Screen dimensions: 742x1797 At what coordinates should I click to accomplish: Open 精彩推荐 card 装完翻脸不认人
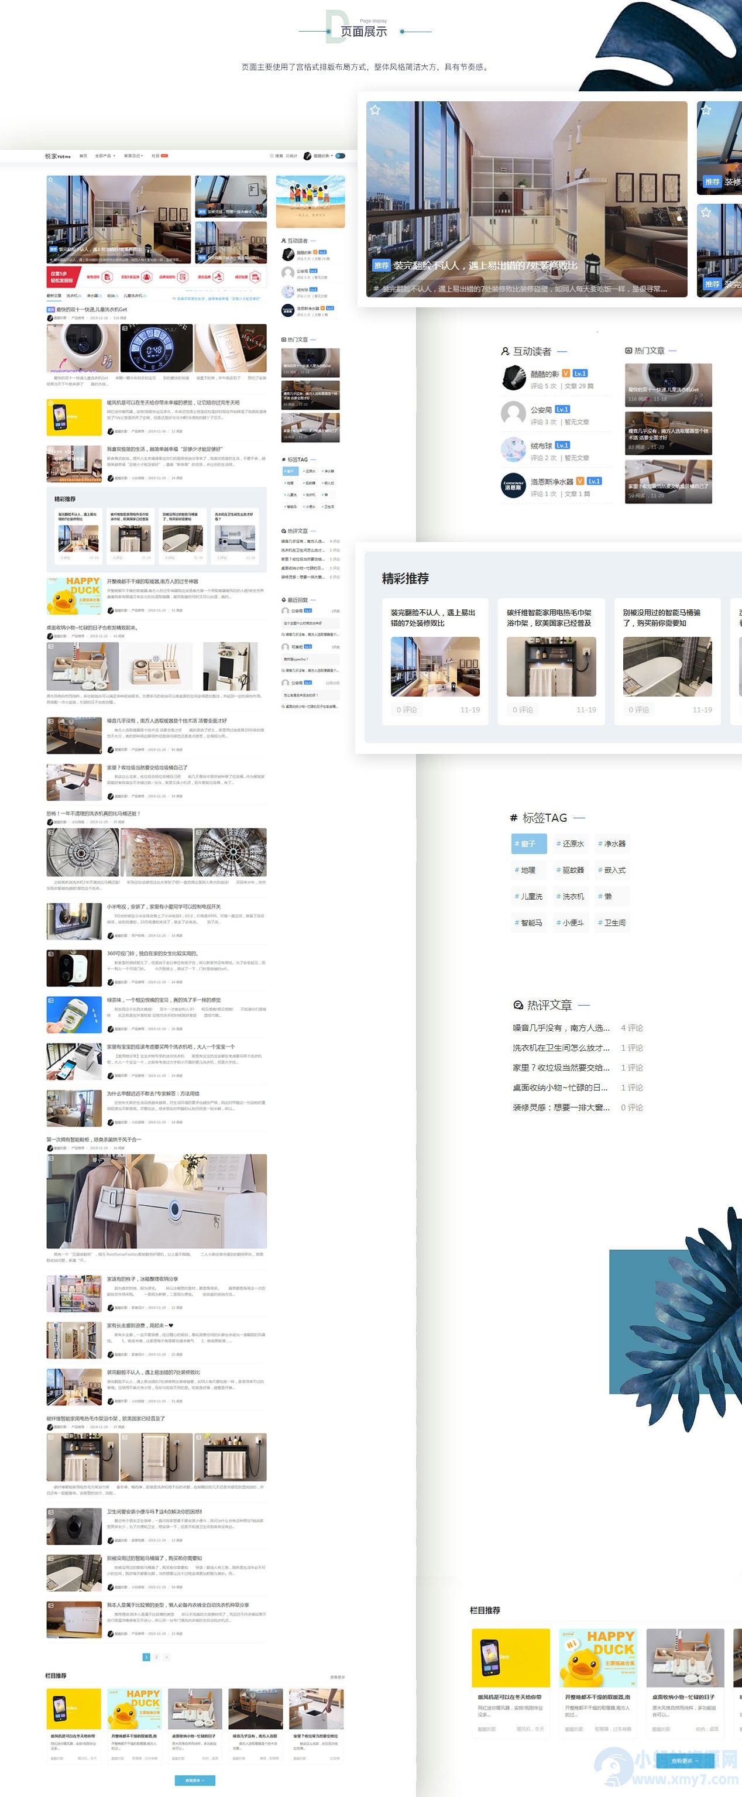pyautogui.click(x=435, y=661)
